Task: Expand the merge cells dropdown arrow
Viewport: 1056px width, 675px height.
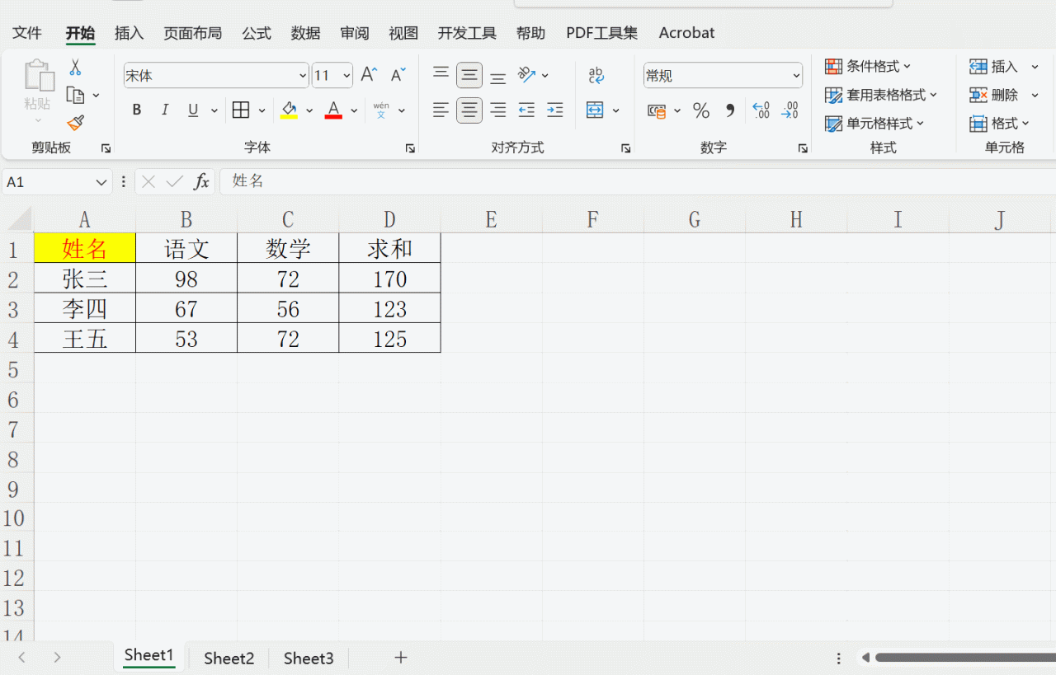Action: pyautogui.click(x=615, y=110)
